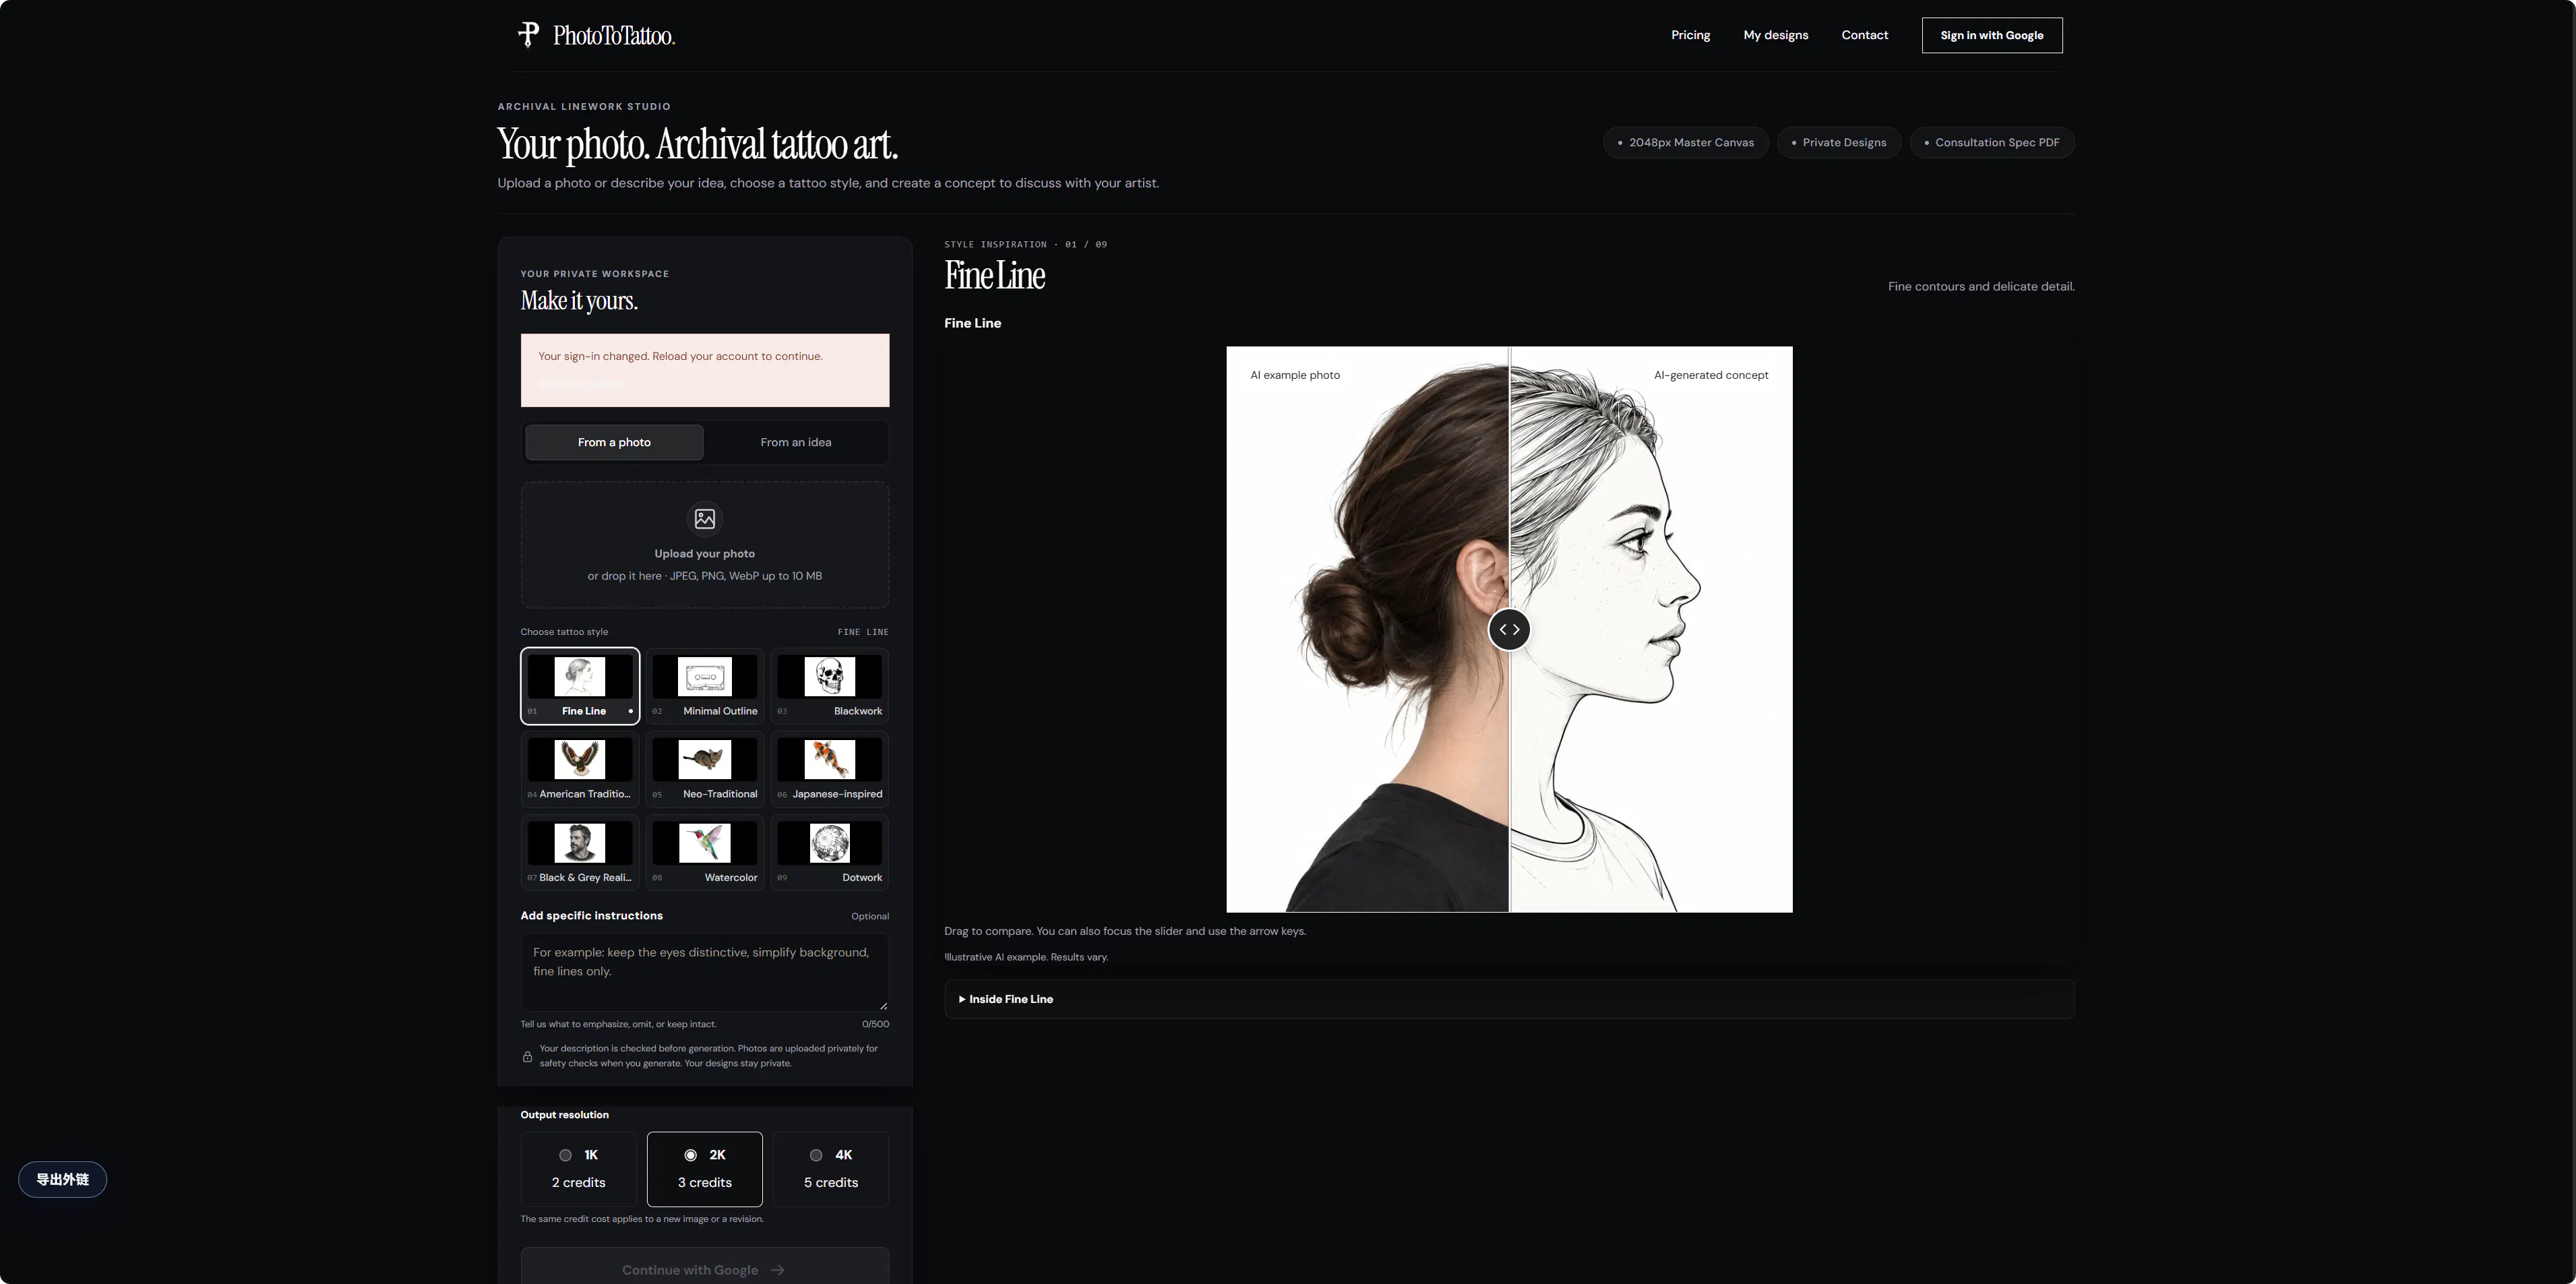Select the Watercolor hummingbird style
Screen dimensions: 2576x1284
coord(705,852)
